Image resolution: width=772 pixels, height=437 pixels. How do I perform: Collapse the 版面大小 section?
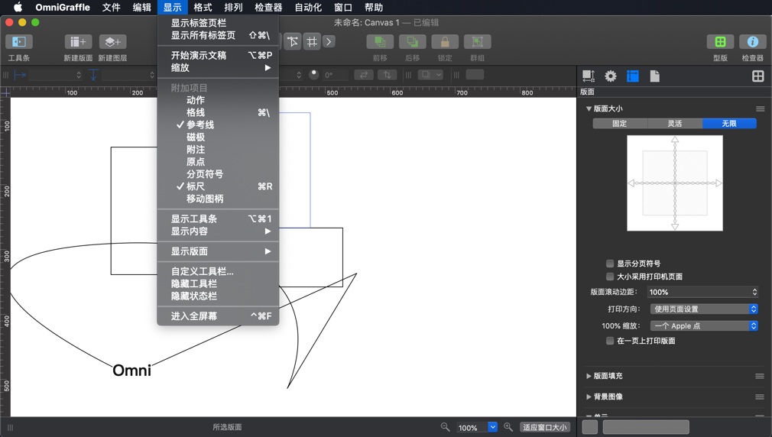pyautogui.click(x=589, y=108)
